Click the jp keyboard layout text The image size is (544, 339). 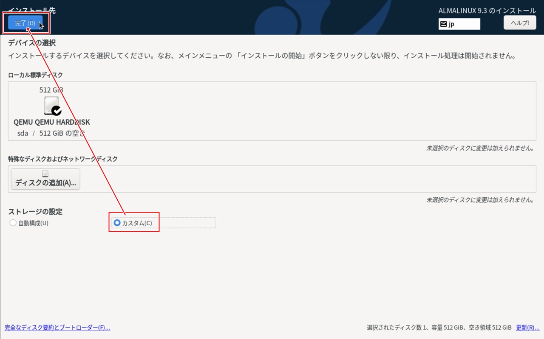(x=451, y=24)
